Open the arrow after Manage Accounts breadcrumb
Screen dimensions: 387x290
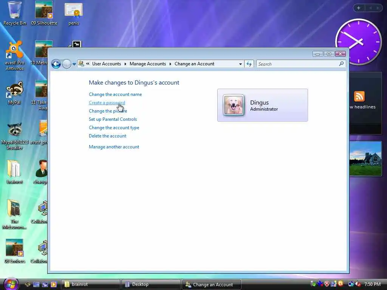click(x=170, y=64)
